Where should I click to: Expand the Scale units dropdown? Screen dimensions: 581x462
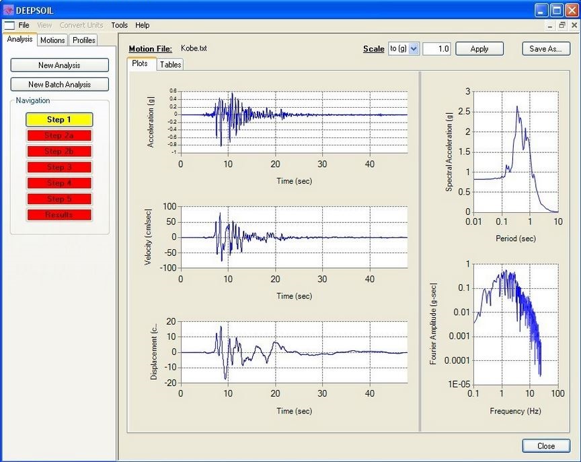(414, 49)
